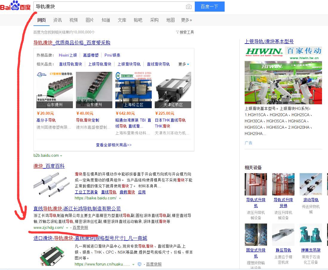
Task: Switch to the 文库 tab
Action: point(122,20)
